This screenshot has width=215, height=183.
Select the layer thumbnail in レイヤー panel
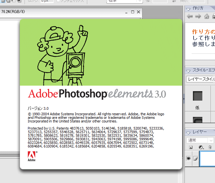[x=207, y=159]
